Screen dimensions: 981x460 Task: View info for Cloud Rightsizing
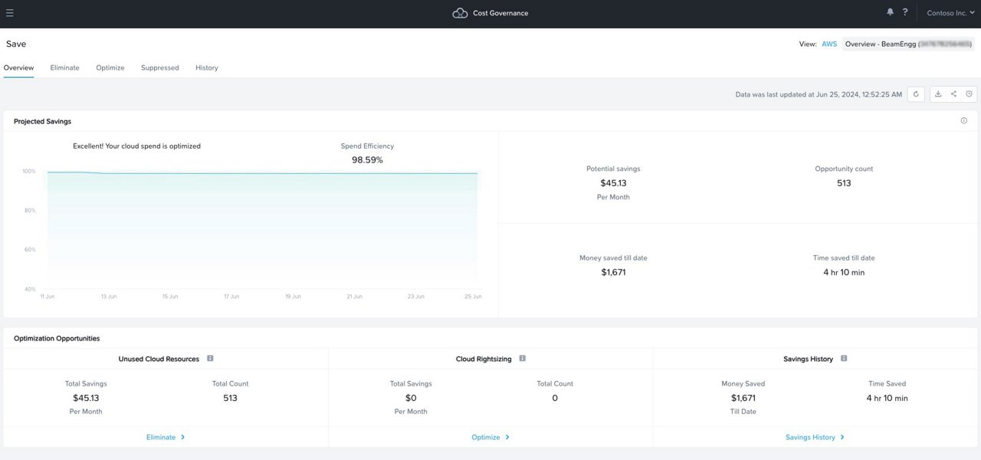click(x=522, y=357)
